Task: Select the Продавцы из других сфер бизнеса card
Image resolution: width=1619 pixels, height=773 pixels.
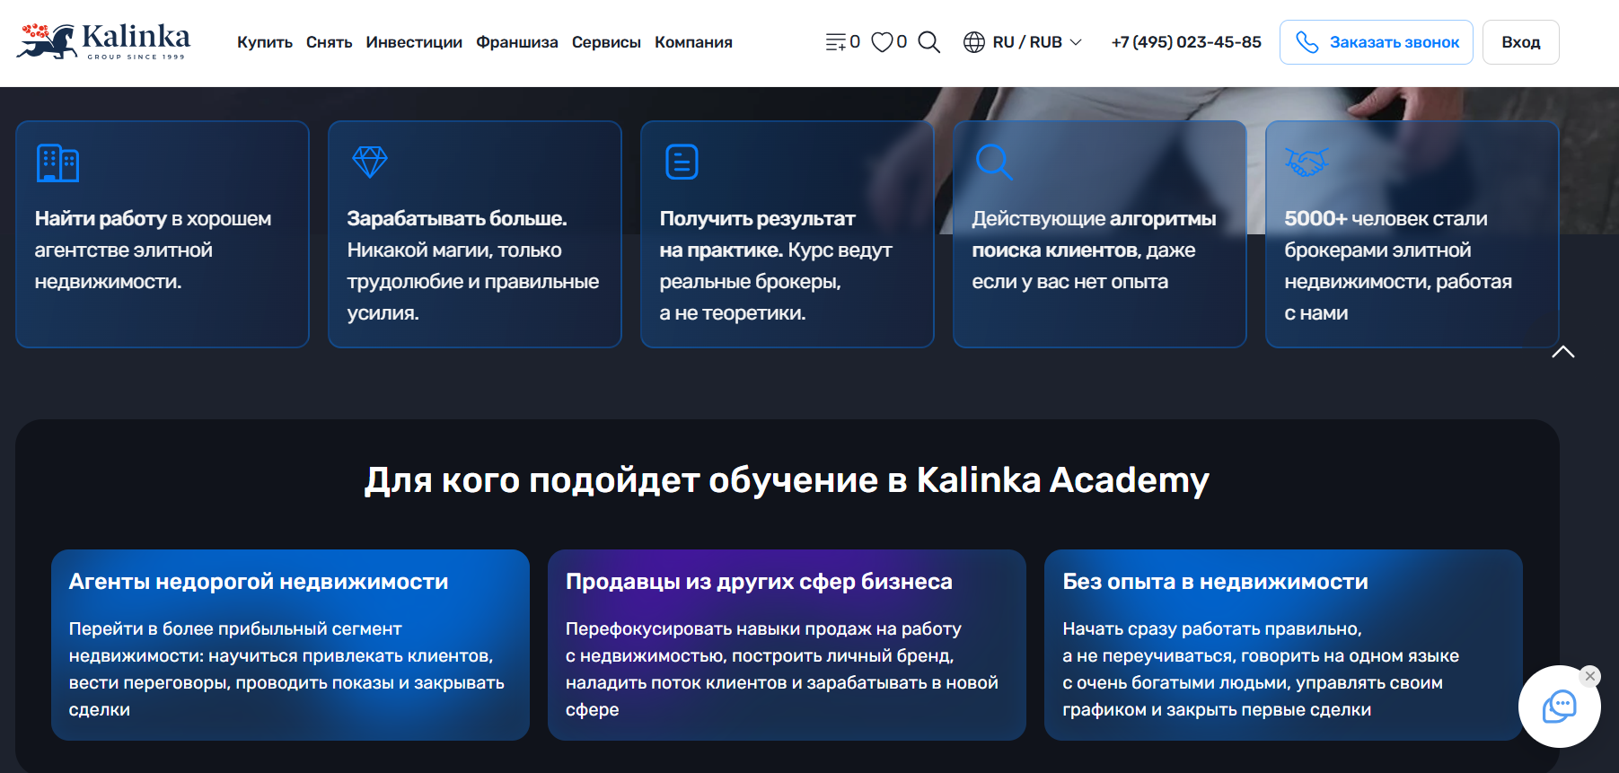Action: click(787, 645)
